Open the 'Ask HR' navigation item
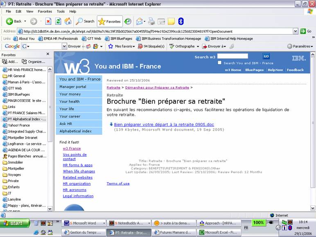316x237 pixels. (x=79, y=124)
